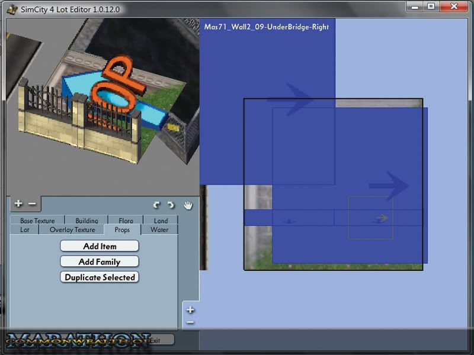
Task: Maximize the Lot Editor window
Action: pos(431,7)
